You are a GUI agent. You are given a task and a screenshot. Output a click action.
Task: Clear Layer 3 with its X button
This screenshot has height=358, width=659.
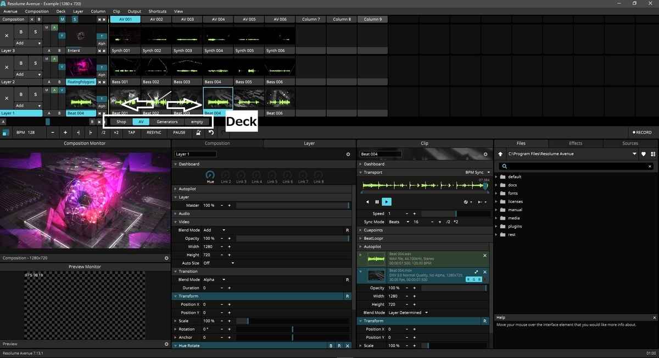point(7,36)
